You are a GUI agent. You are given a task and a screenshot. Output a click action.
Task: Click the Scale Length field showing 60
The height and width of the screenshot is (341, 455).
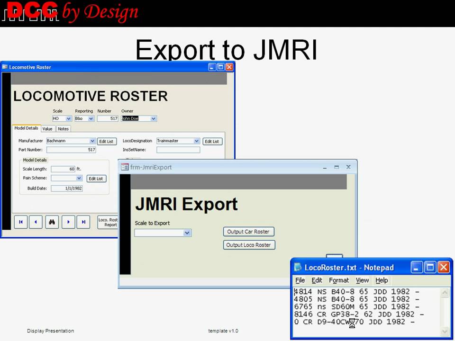coord(63,169)
